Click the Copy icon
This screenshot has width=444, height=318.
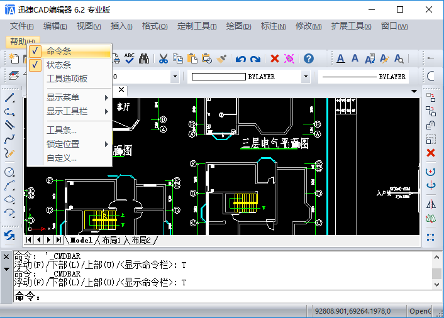tap(178, 58)
